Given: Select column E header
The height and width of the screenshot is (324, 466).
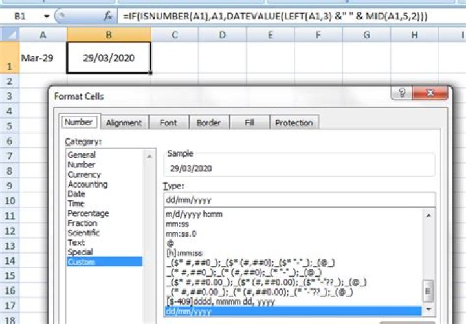Looking at the screenshot, I should tap(271, 35).
